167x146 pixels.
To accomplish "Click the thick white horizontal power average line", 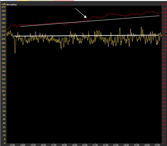I will (86, 35).
